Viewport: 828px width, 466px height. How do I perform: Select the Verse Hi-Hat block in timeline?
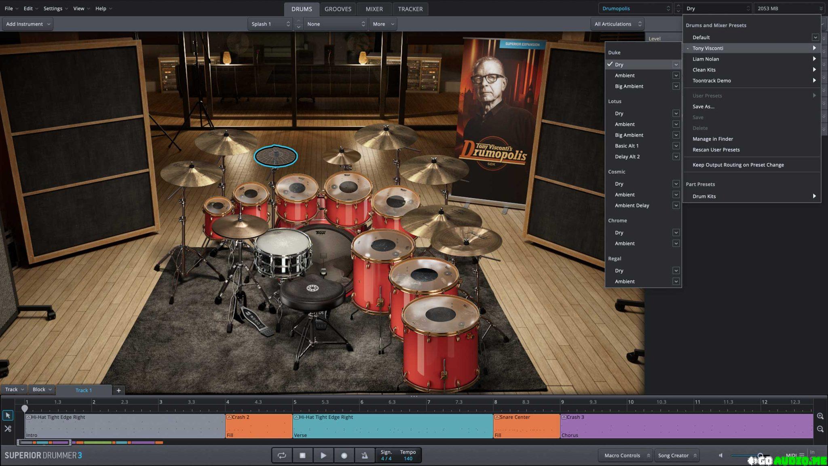click(392, 426)
